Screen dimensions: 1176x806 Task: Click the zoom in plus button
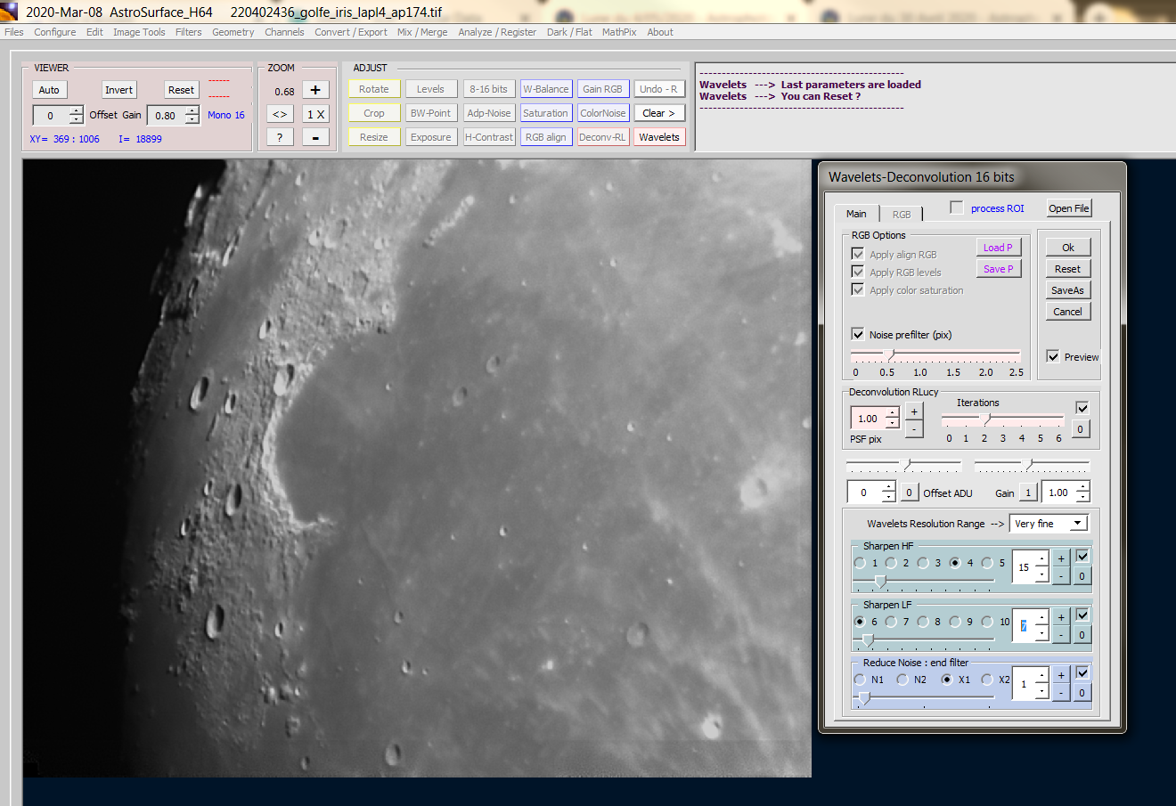tap(315, 90)
